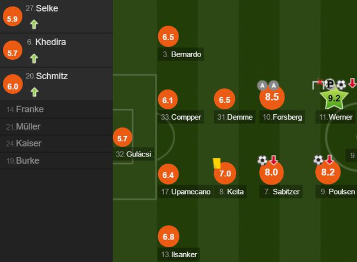Image resolution: width=357 pixels, height=262 pixels.
Task: Click Keita's yellow card icon
Action: [x=216, y=163]
